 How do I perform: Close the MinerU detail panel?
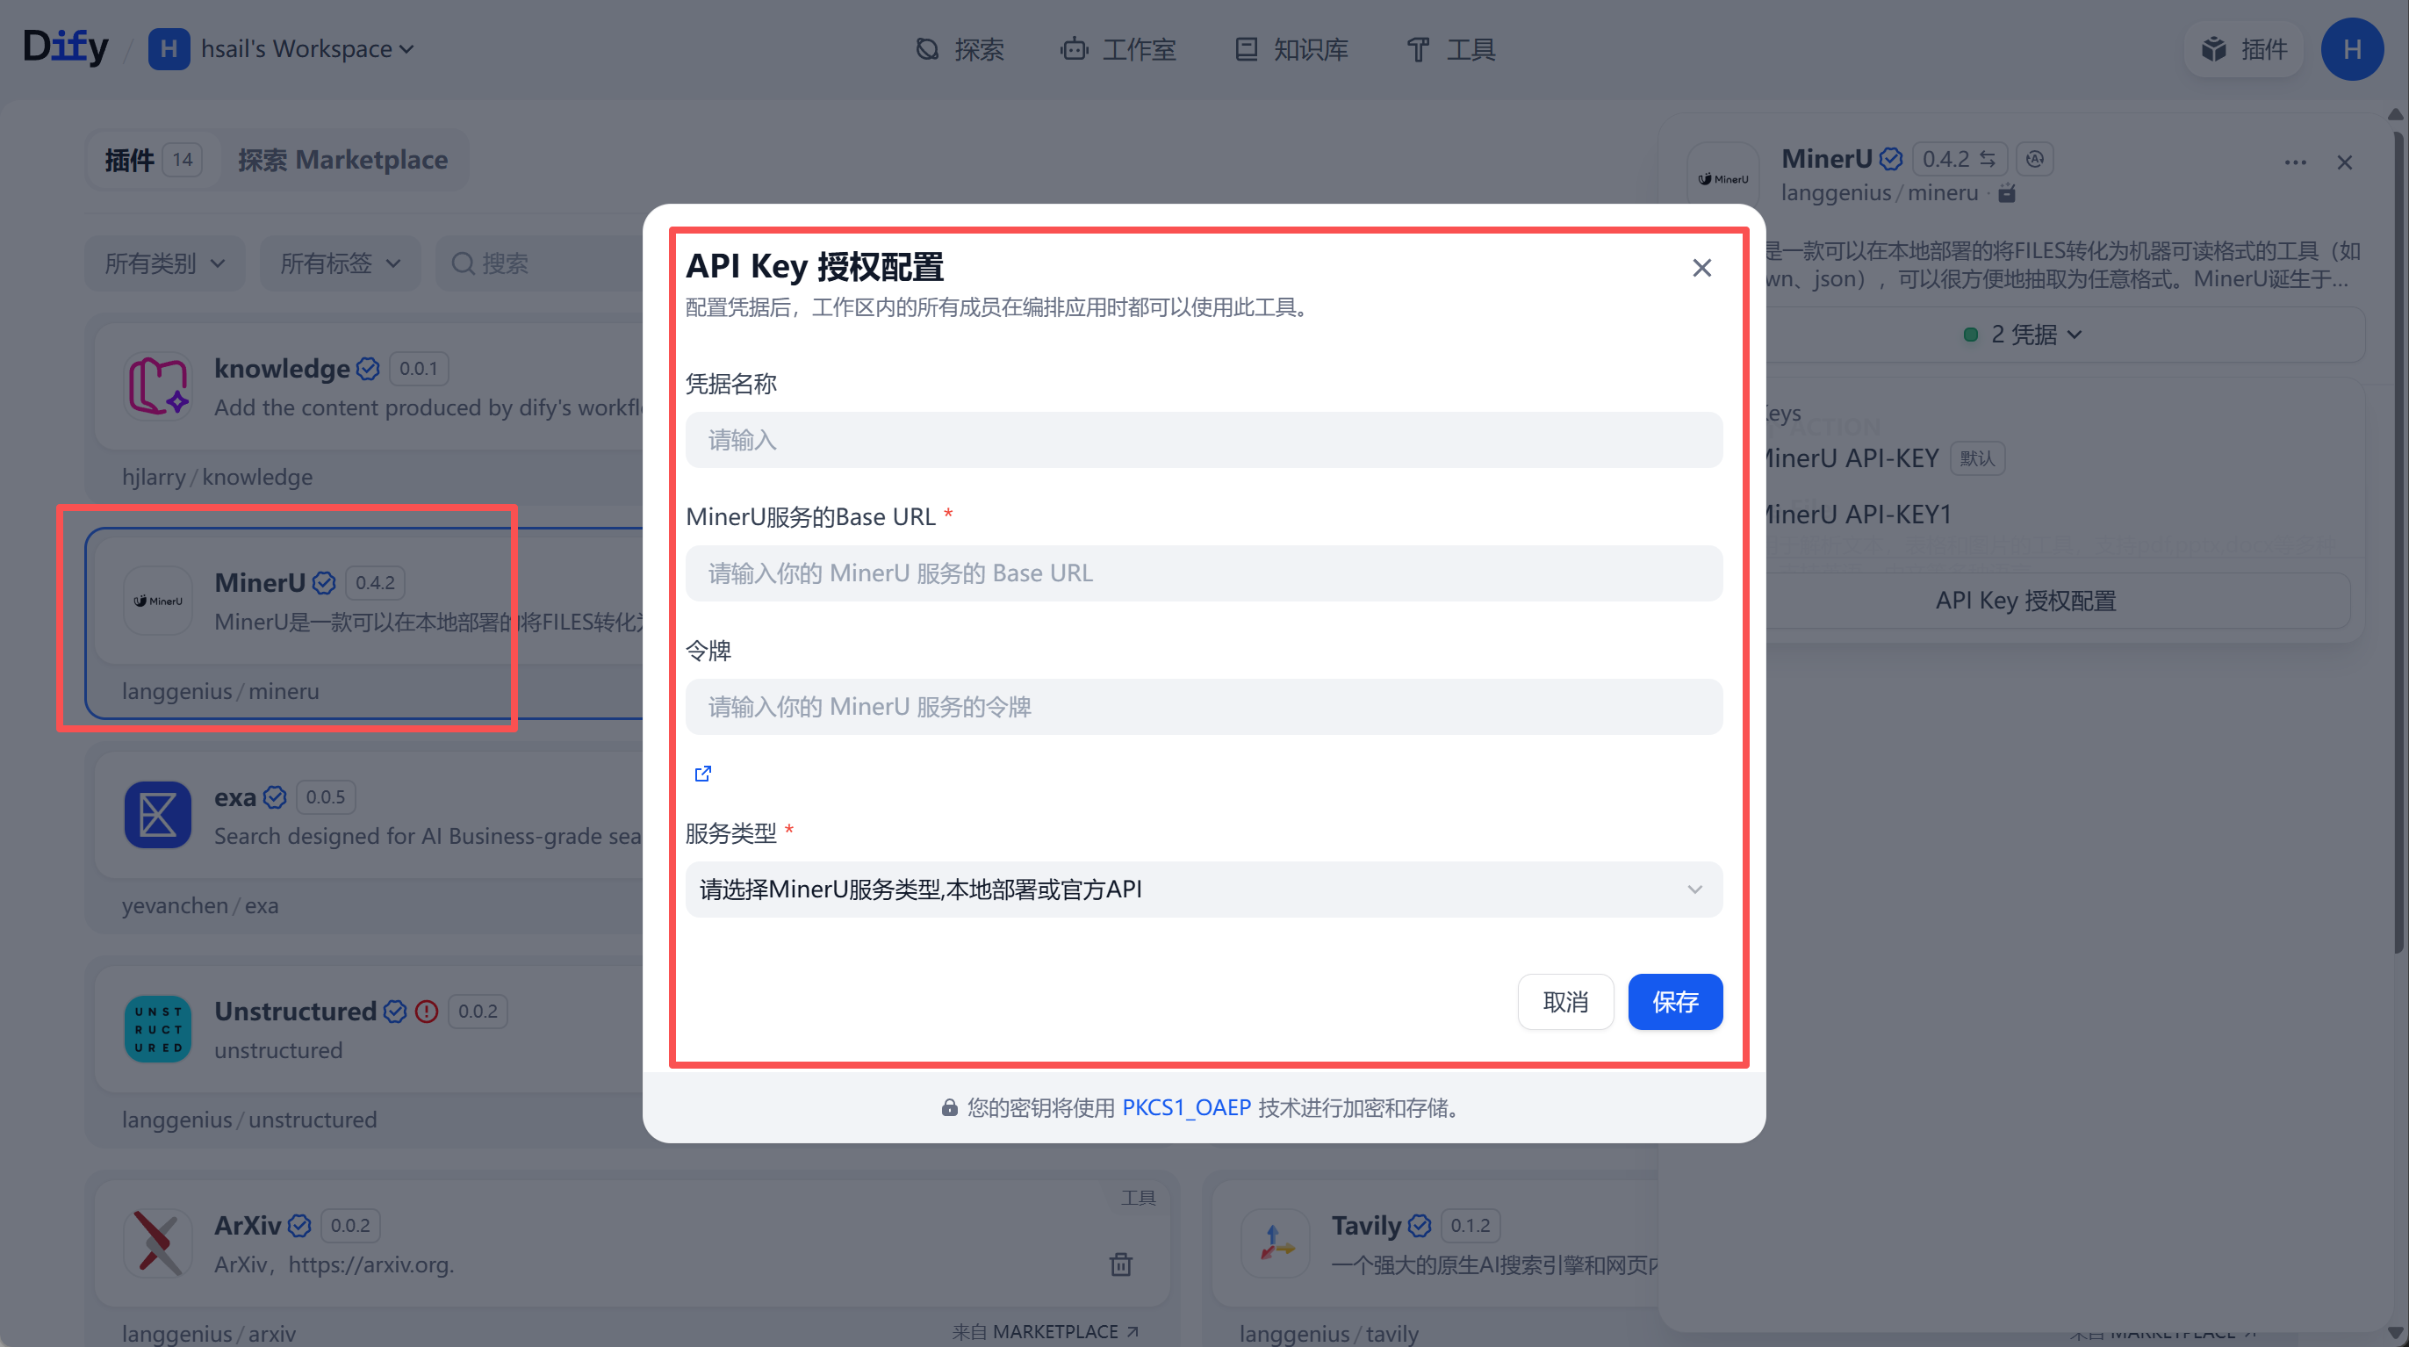pyautogui.click(x=2344, y=162)
